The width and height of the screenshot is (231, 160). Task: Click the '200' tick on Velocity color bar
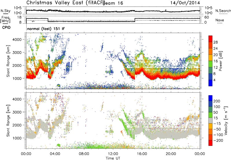[217, 101]
